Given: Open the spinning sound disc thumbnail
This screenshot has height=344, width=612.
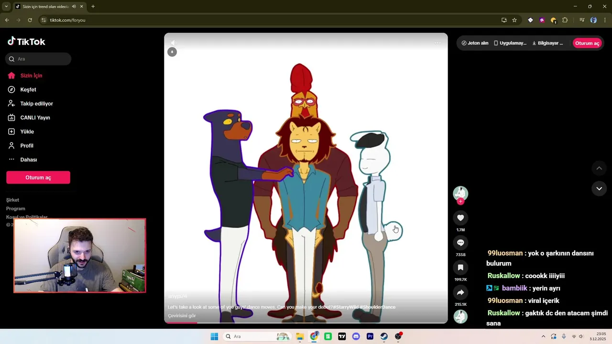Looking at the screenshot, I should [460, 316].
